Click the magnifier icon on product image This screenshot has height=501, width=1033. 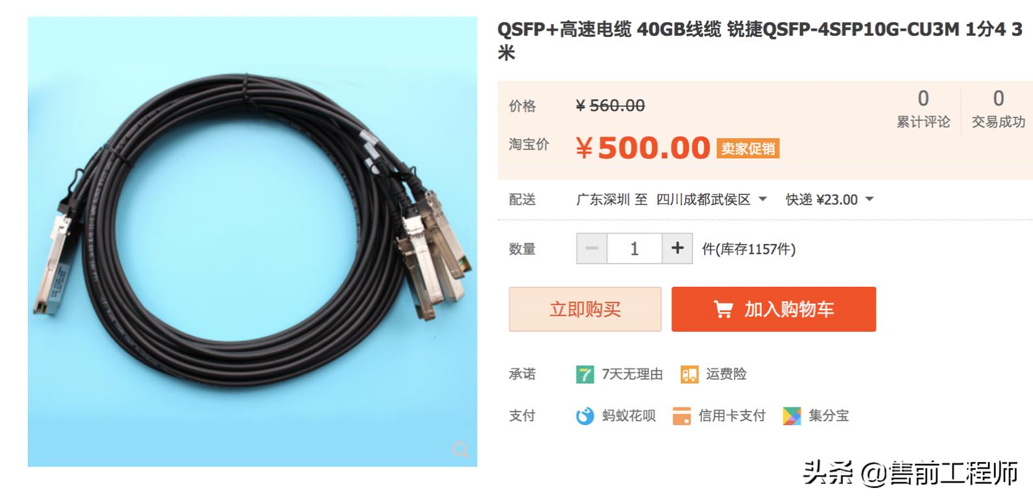click(460, 448)
